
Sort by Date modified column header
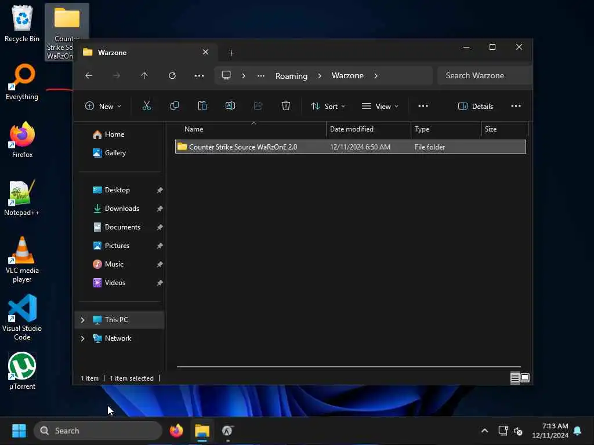click(x=368, y=129)
